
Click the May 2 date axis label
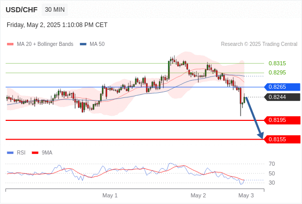coord(198,195)
